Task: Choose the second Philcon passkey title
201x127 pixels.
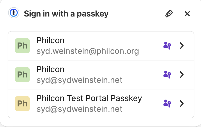Action: (51, 70)
